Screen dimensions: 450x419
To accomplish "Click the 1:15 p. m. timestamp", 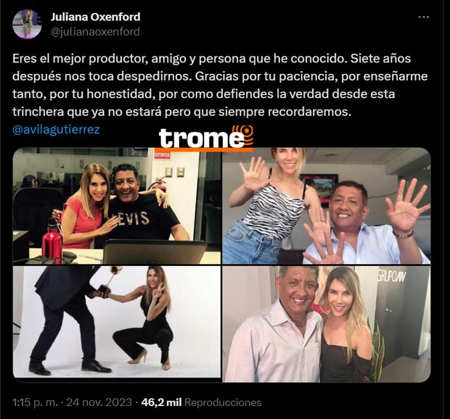I will pyautogui.click(x=35, y=402).
